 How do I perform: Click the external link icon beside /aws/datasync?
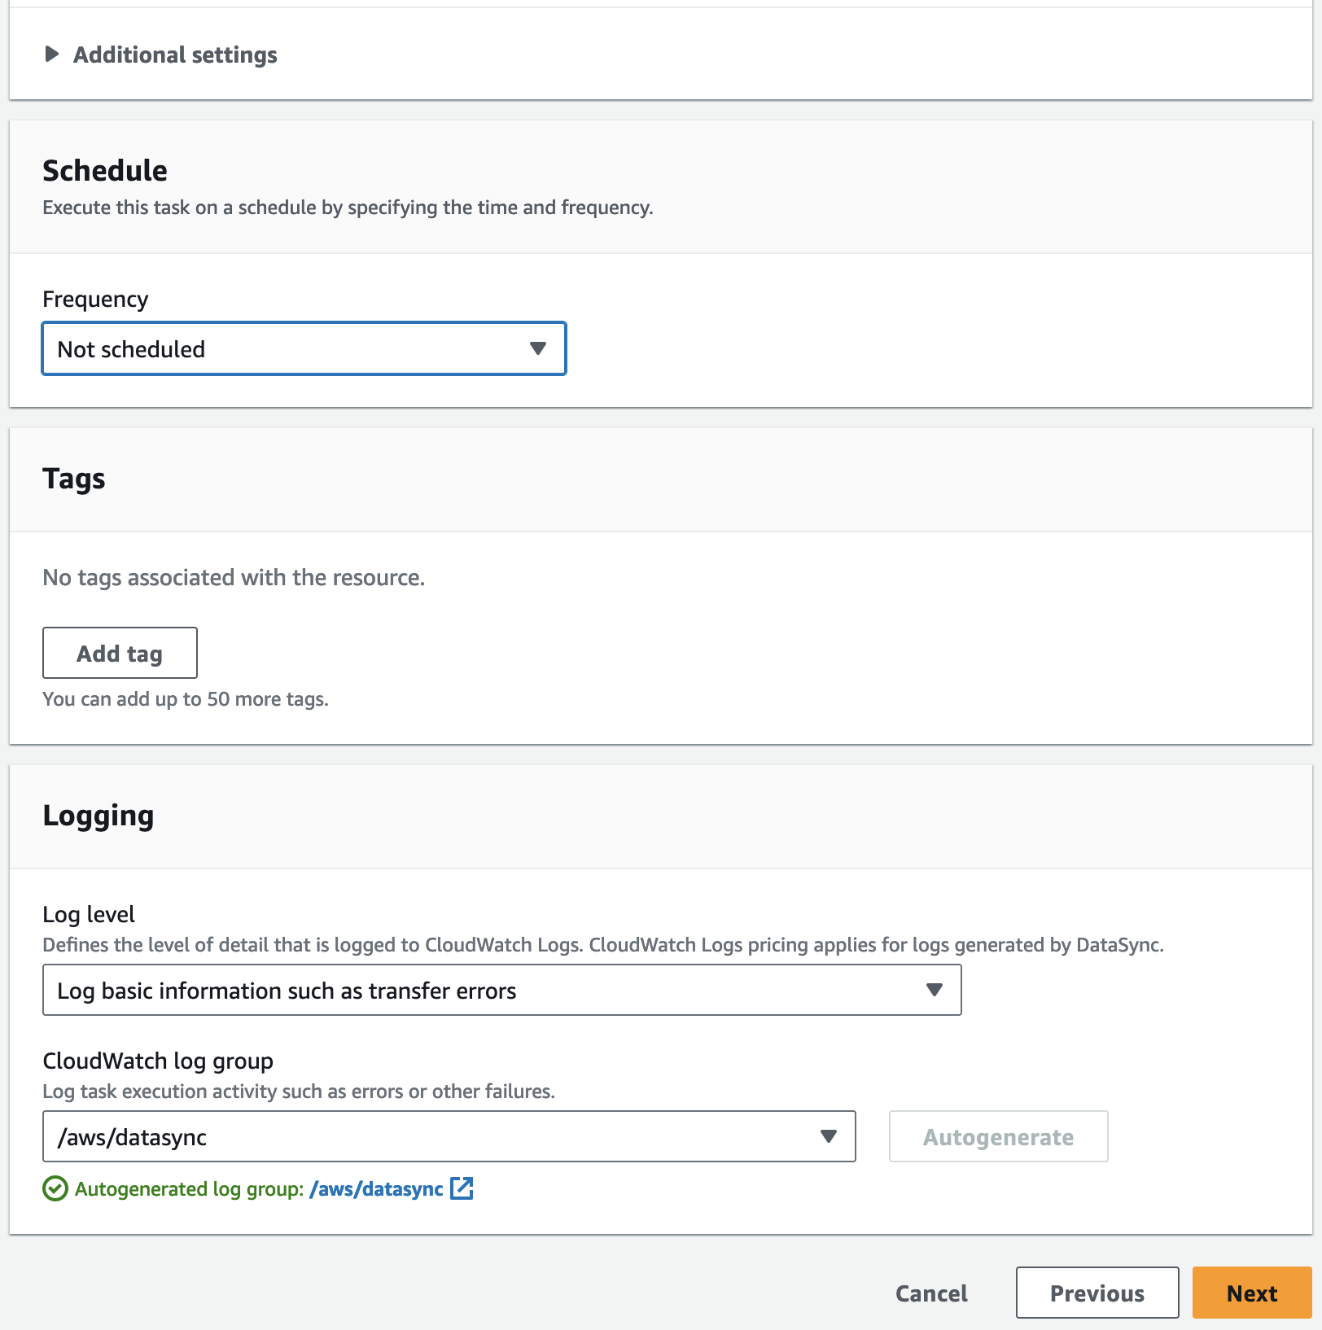click(462, 1188)
